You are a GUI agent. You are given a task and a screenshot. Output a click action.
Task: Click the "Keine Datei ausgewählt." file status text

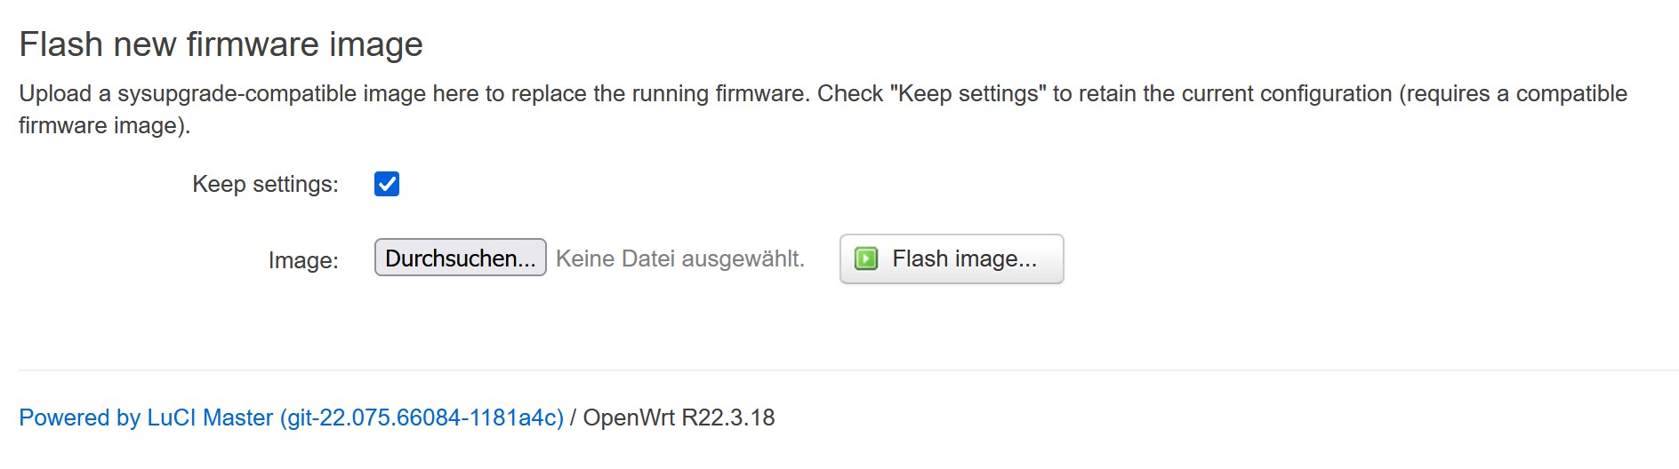(x=680, y=258)
